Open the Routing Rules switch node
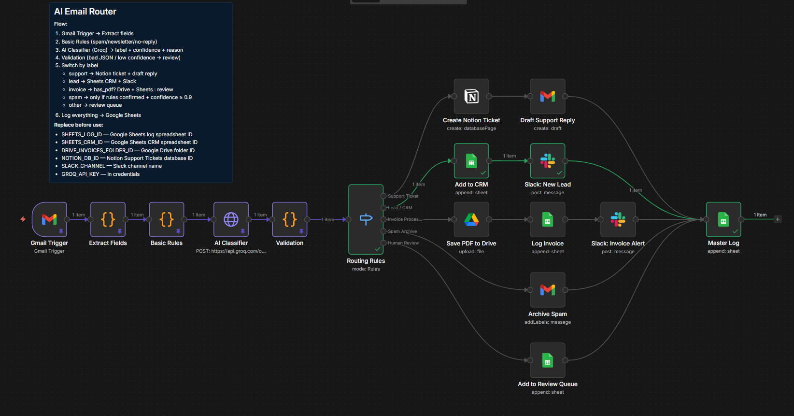The height and width of the screenshot is (416, 794). point(366,219)
